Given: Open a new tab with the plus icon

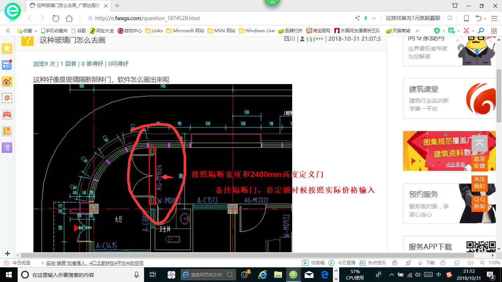Looking at the screenshot, I should [117, 6].
